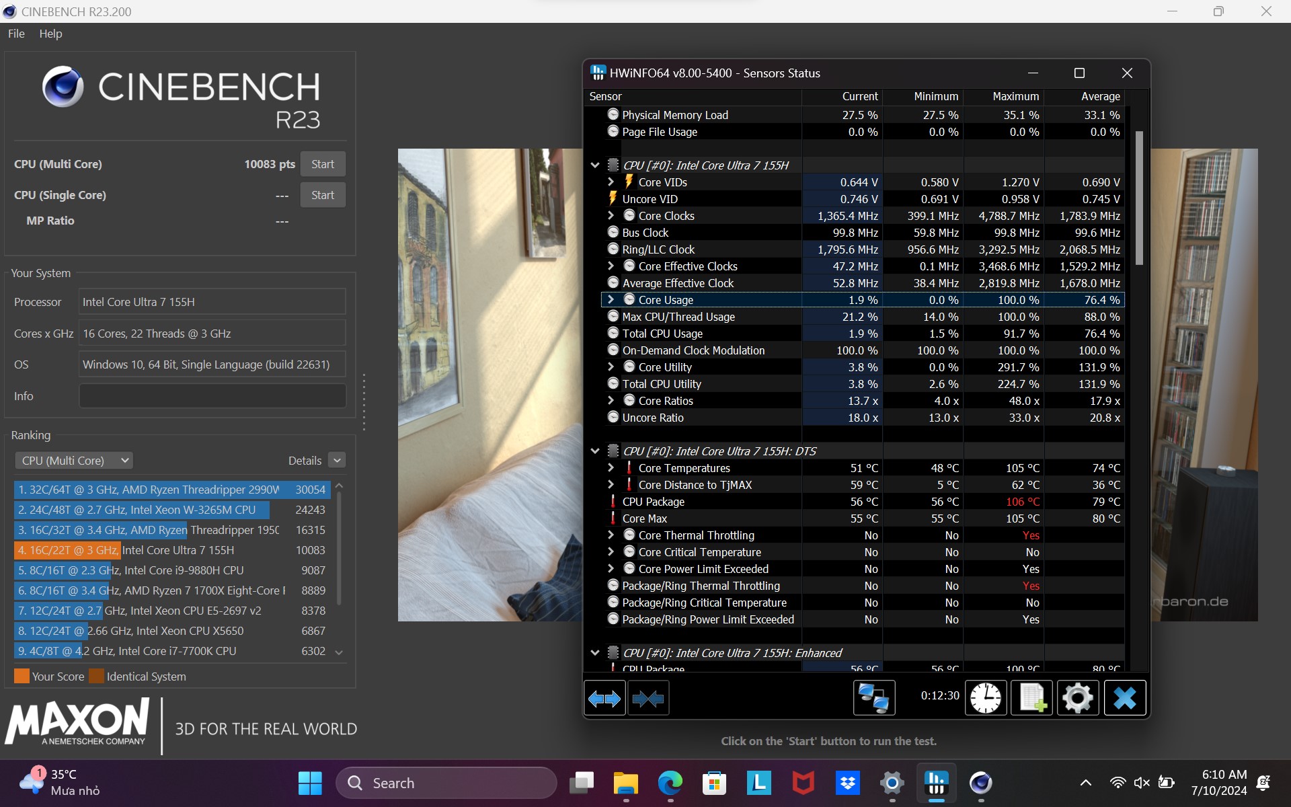Click HWiNFO close red X icon
Image resolution: width=1291 pixels, height=807 pixels.
click(1128, 73)
